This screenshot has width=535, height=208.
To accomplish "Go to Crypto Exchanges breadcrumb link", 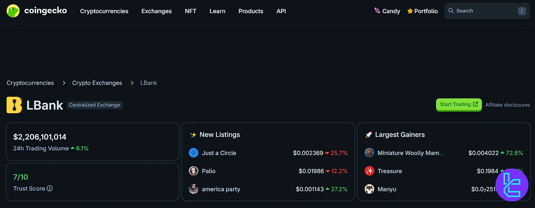I will [97, 83].
